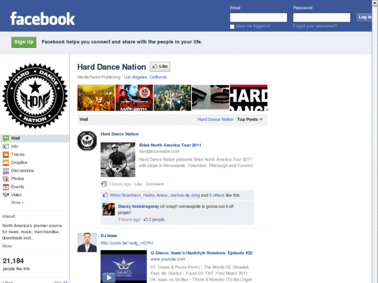Image resolution: width=378 pixels, height=283 pixels.
Task: Show the 5 others who liked
Action: point(217,195)
